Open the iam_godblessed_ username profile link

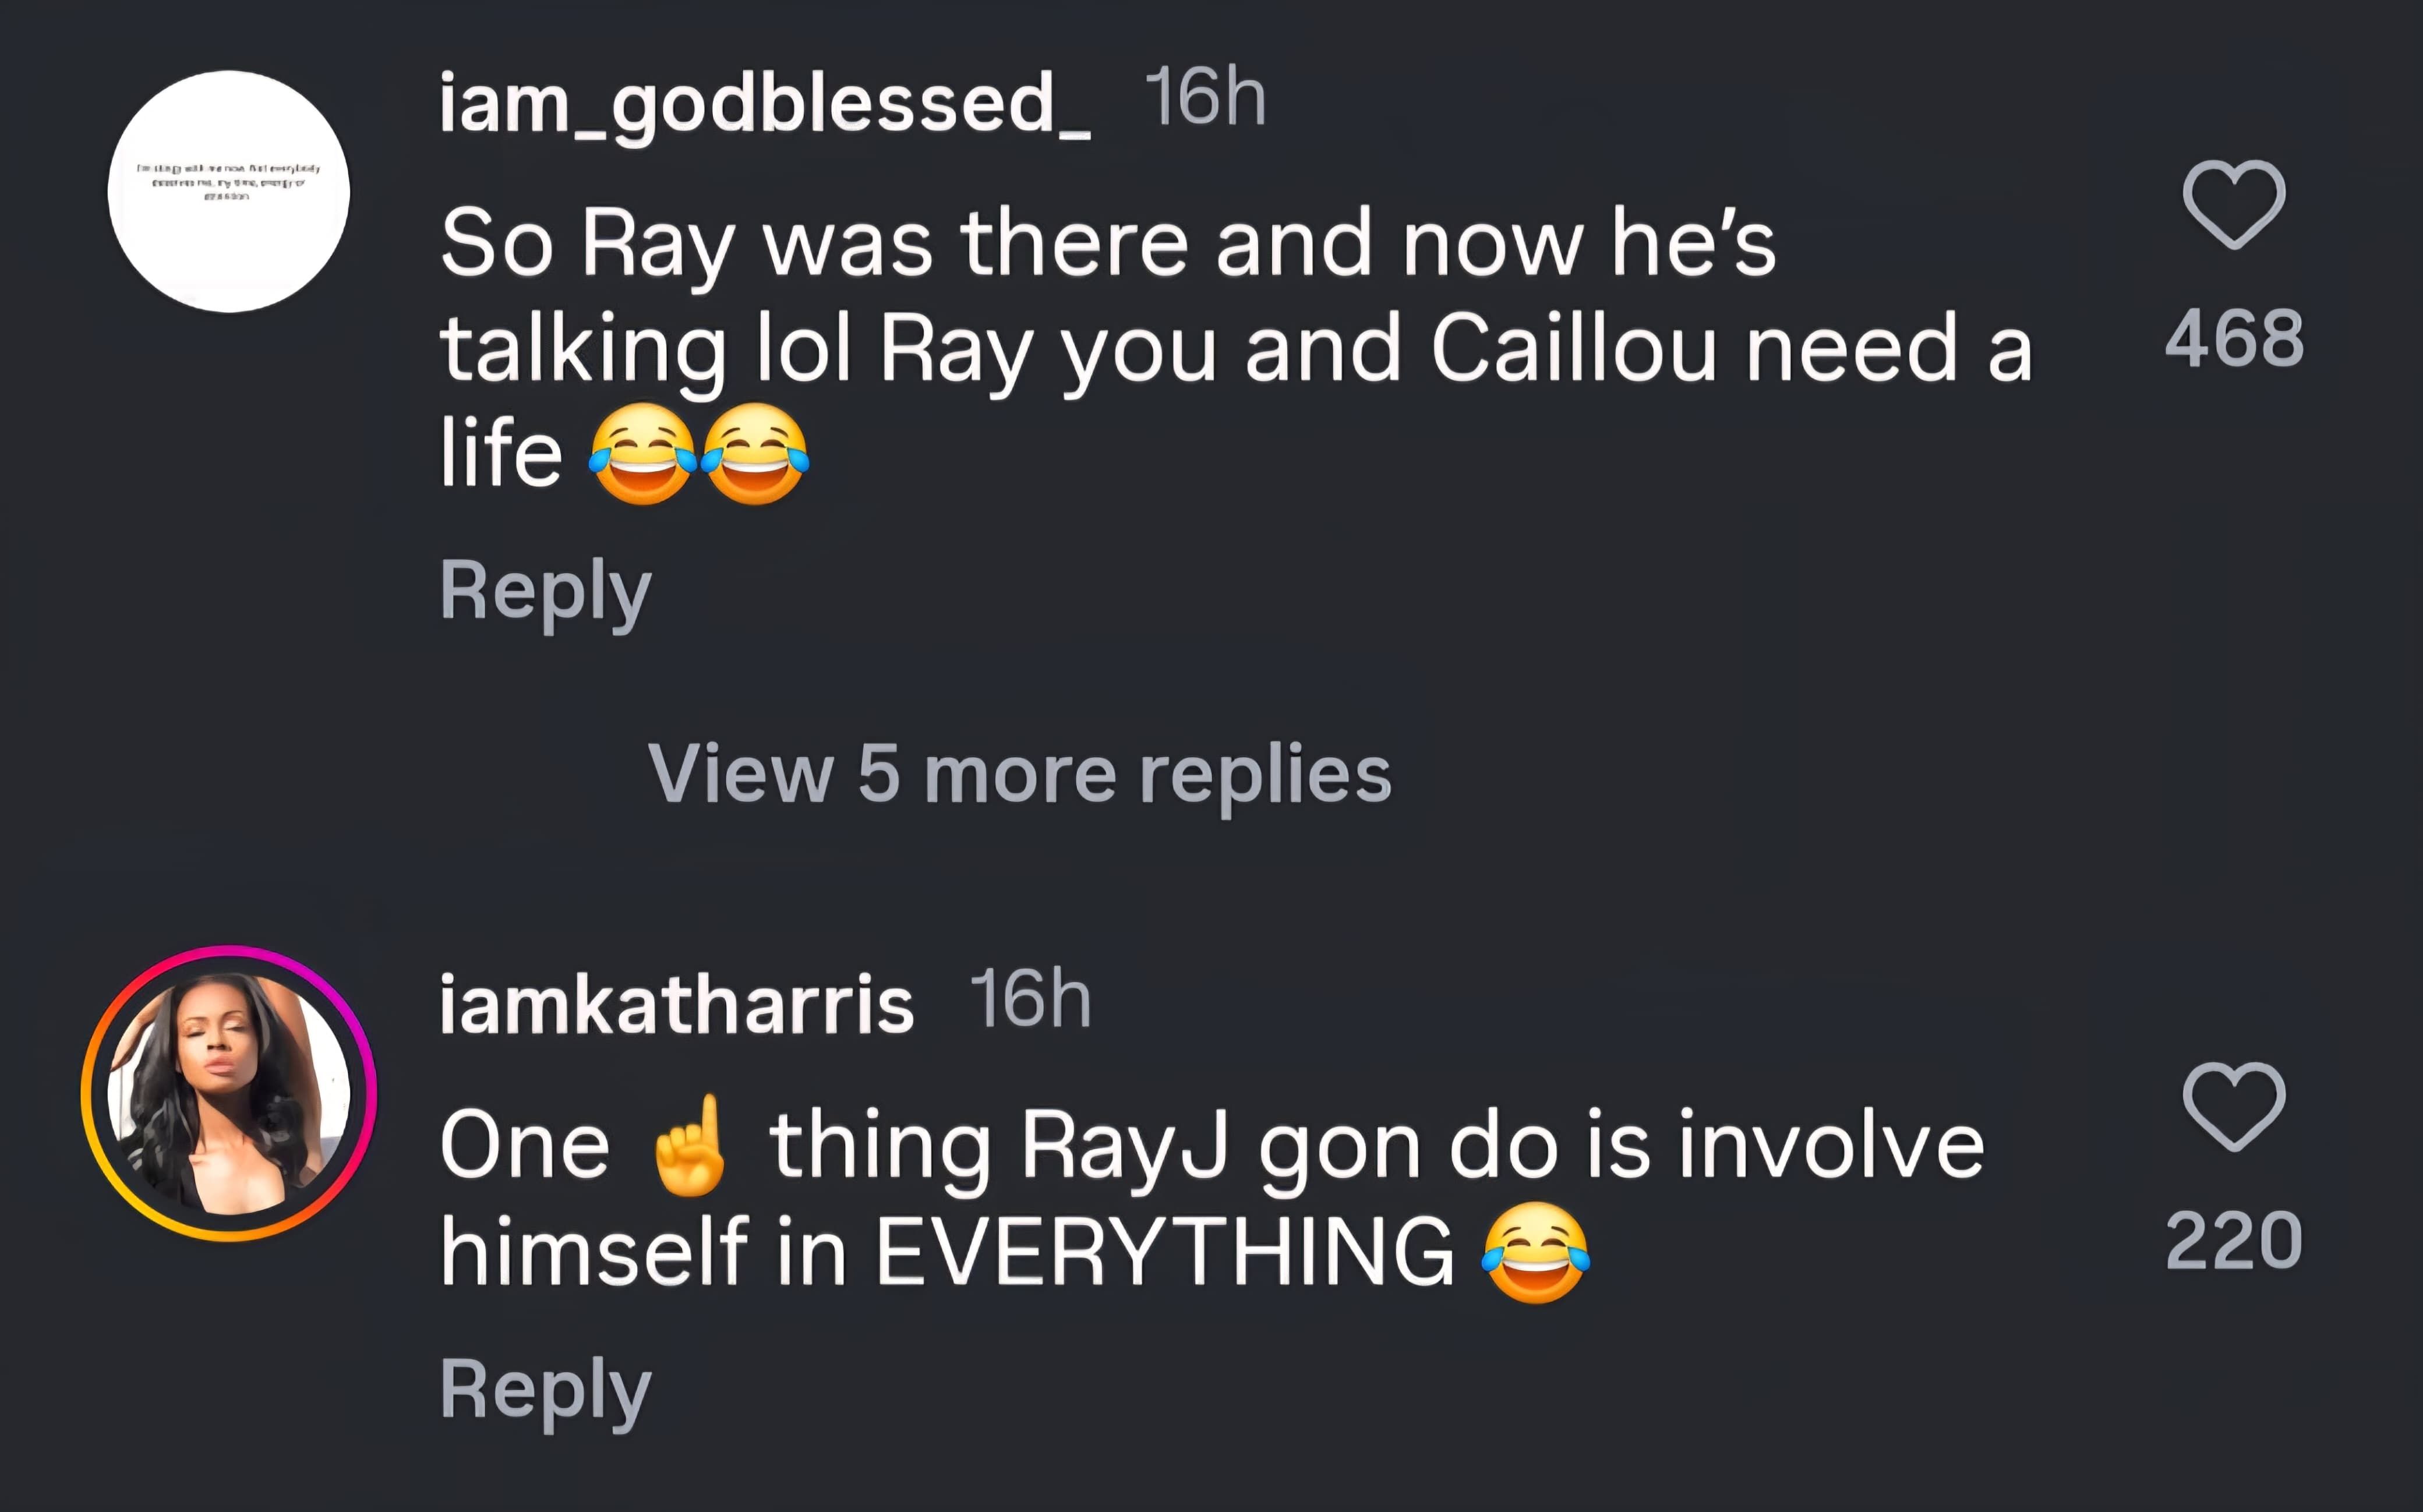click(x=765, y=103)
